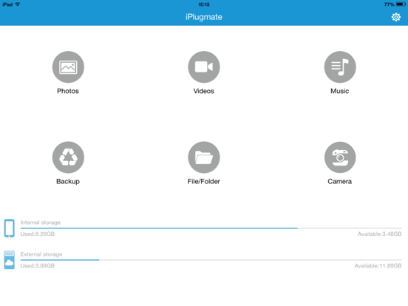Click the Photos label
This screenshot has height=306, width=408.
pyautogui.click(x=68, y=91)
